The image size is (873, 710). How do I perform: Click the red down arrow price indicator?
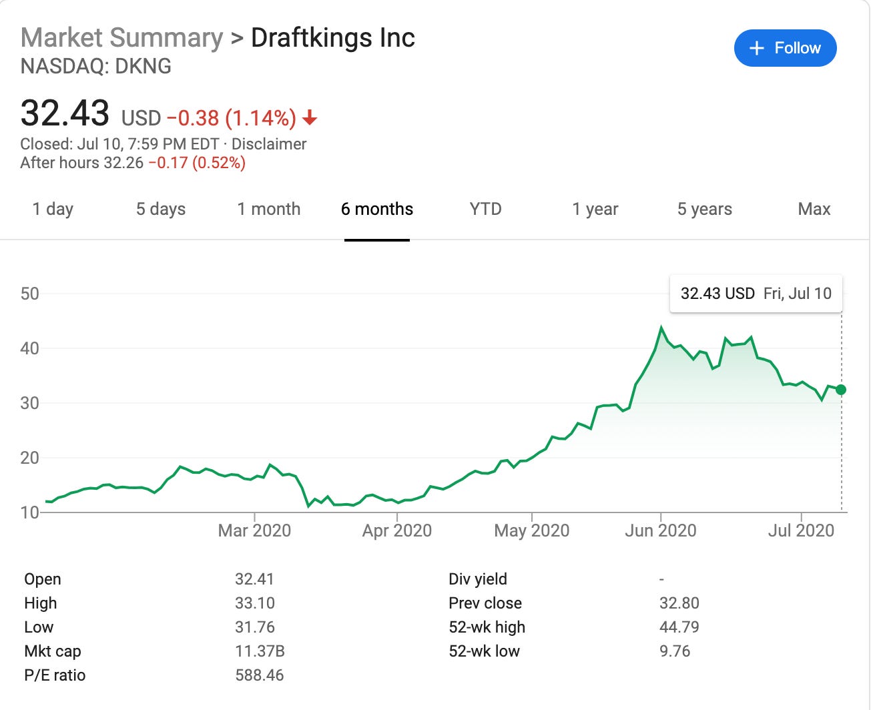click(310, 119)
